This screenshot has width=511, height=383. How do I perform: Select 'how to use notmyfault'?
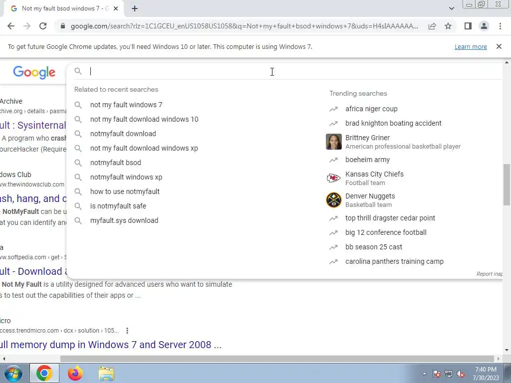coord(125,191)
